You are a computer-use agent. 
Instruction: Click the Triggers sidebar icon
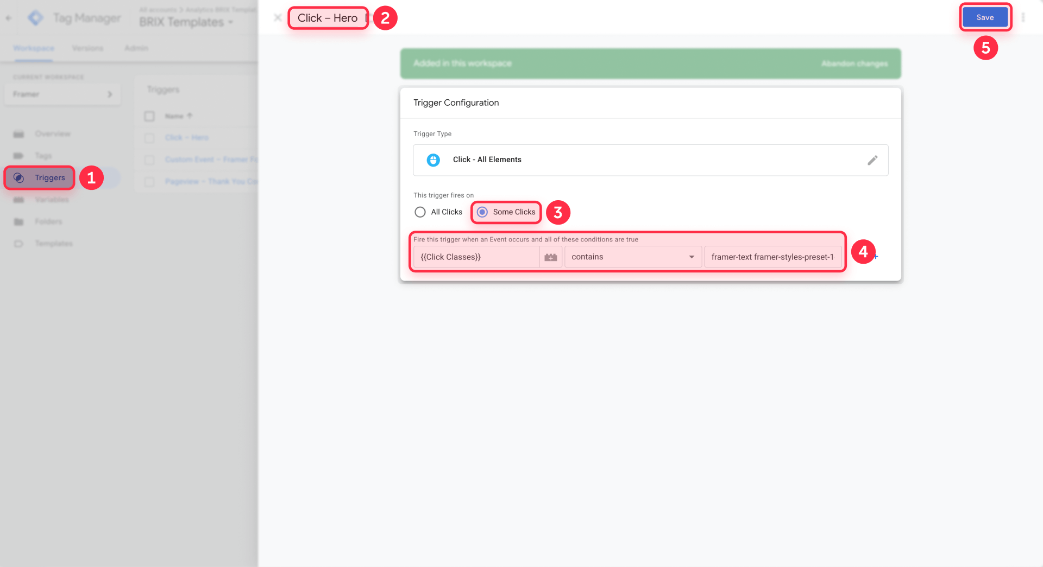pos(19,177)
